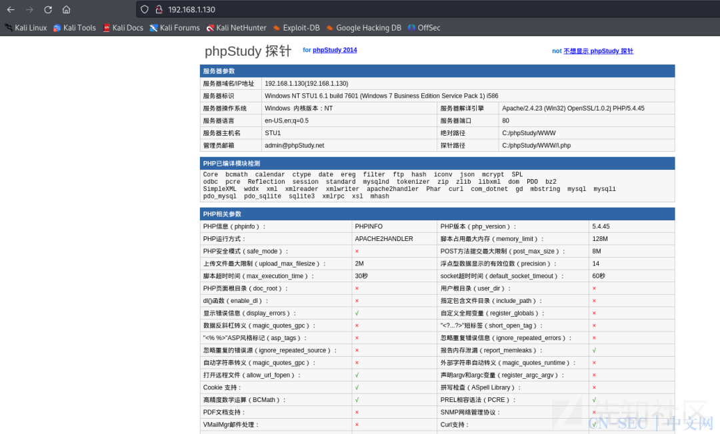Screen dimensions: 720x434
Task: Click the default_socket_timeout value 60秒
Action: point(598,276)
